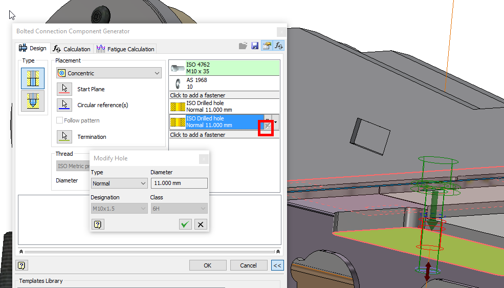
Task: Select the ISO 4762 bolt icon
Action: pyautogui.click(x=178, y=68)
